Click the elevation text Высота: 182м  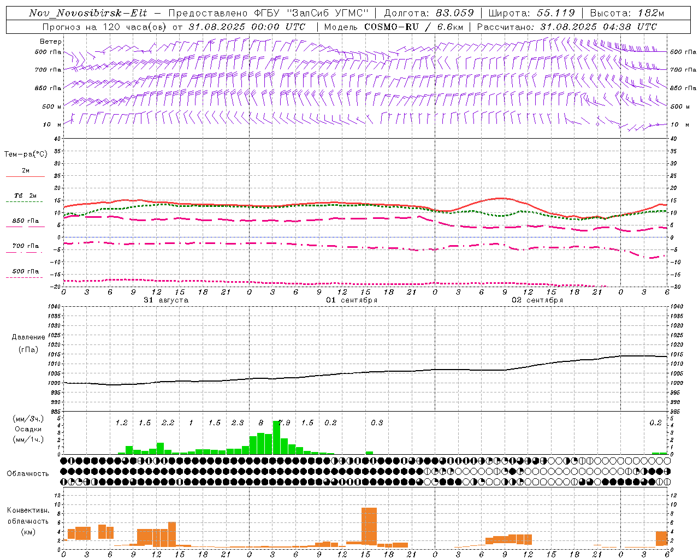pos(627,13)
